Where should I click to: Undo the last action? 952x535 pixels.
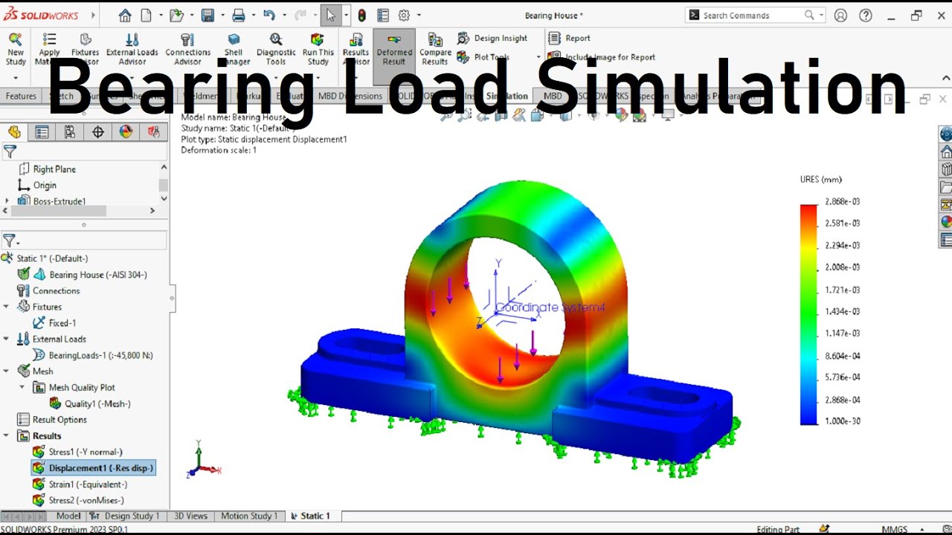pyautogui.click(x=269, y=16)
